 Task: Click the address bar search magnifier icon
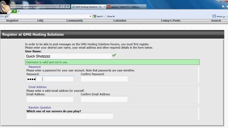click(59, 6)
